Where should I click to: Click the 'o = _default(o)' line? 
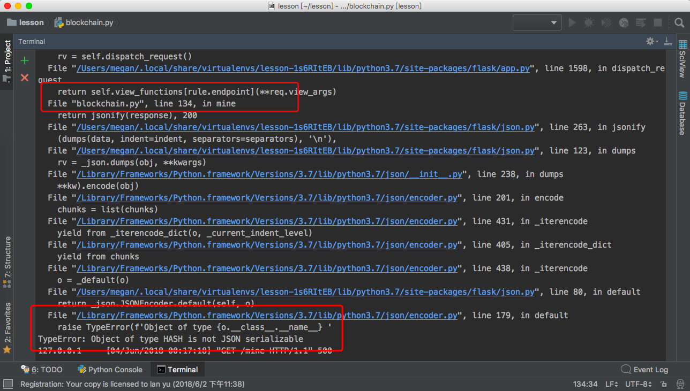93,280
